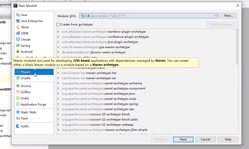Image resolution: width=249 pixels, height=149 pixels.
Task: Pick the Grails module icon
Action: click(18, 98)
